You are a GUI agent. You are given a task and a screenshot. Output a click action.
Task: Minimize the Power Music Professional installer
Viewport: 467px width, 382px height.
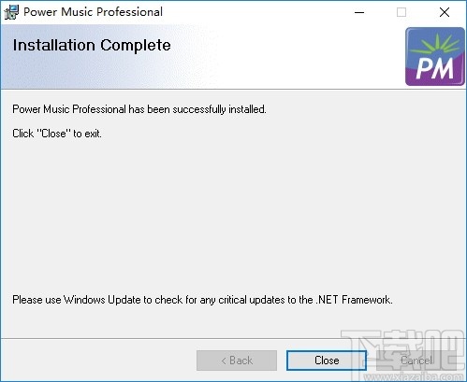tap(359, 12)
